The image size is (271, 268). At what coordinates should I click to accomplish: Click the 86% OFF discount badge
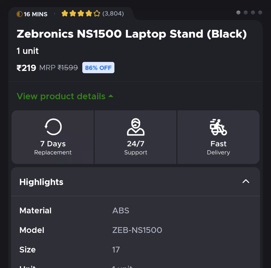click(98, 68)
